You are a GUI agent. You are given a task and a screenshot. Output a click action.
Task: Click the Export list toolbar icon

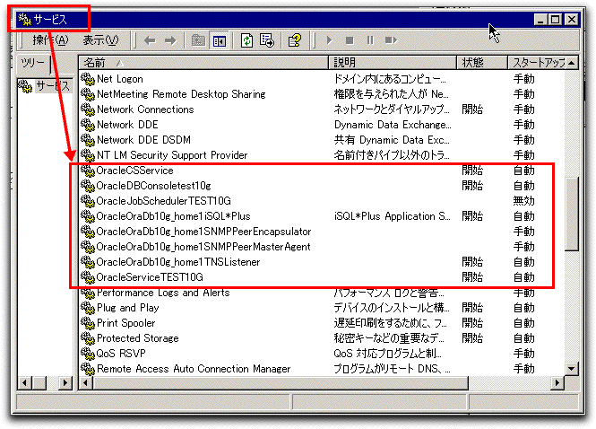[x=267, y=40]
